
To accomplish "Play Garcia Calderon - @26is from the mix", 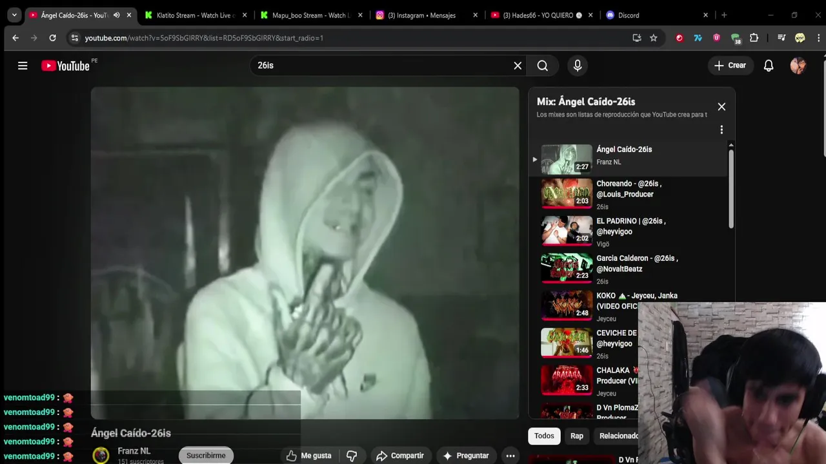I will 629,269.
